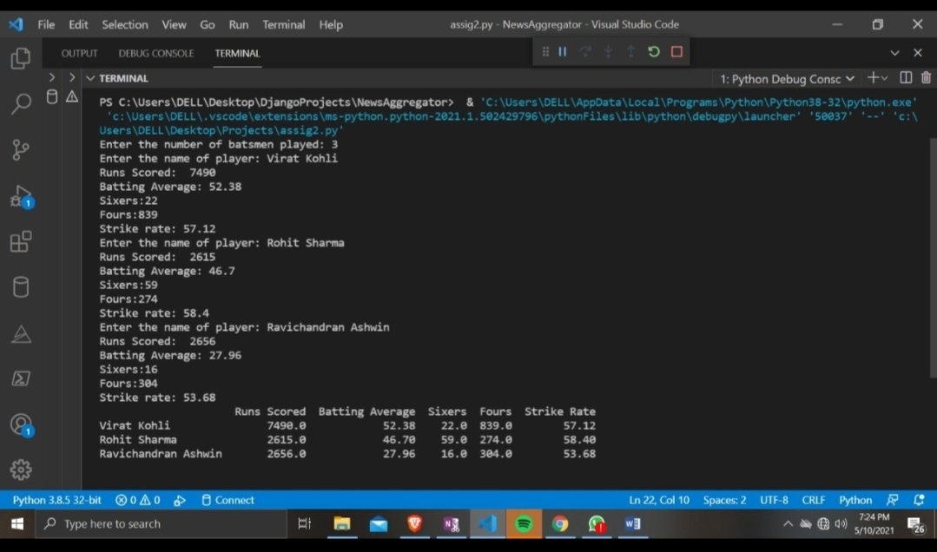Open the Extensions view
Screen dimensions: 937x552
(21, 241)
